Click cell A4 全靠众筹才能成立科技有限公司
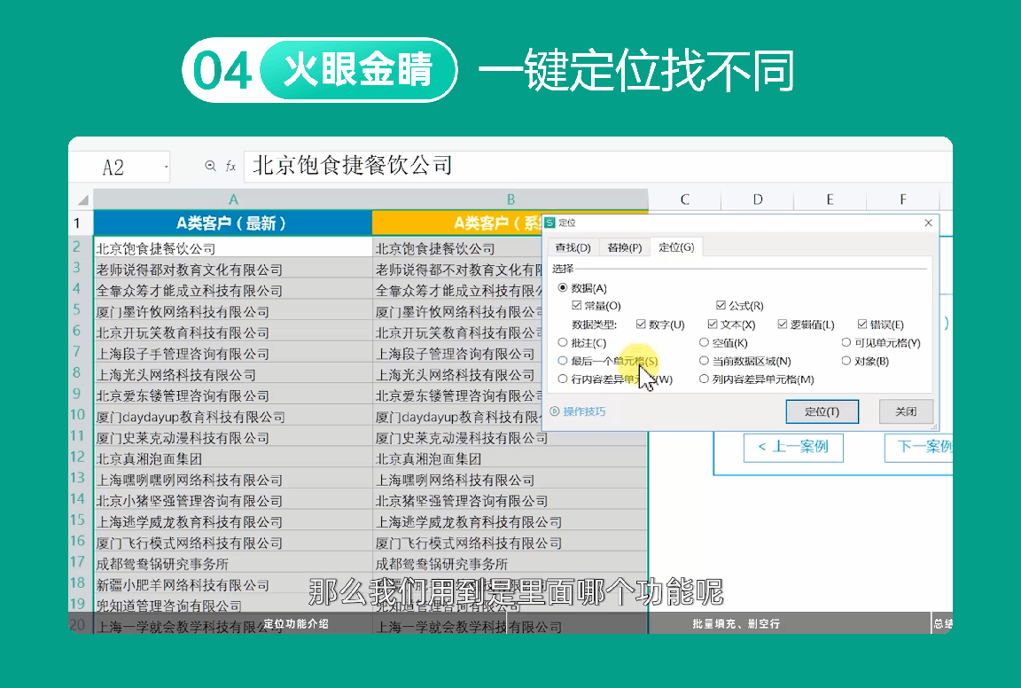Image resolution: width=1021 pixels, height=688 pixels. point(232,290)
